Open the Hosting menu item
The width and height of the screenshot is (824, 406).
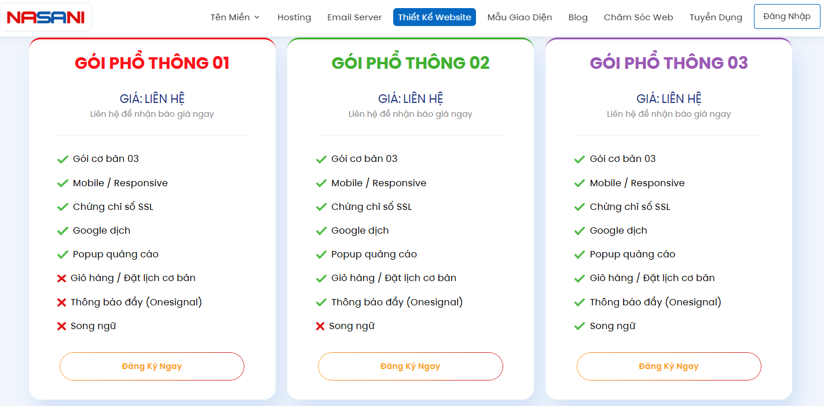[x=294, y=17]
